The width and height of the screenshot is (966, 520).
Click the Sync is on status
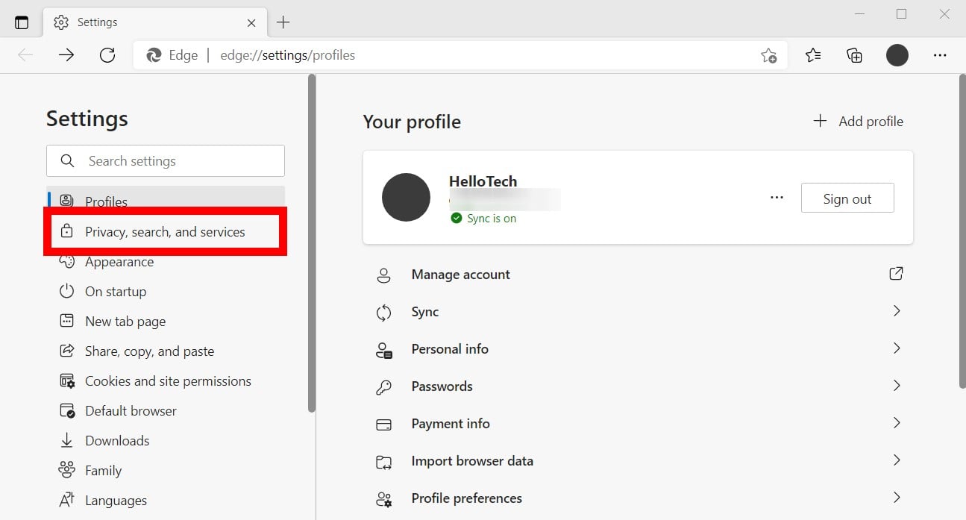[x=483, y=219]
